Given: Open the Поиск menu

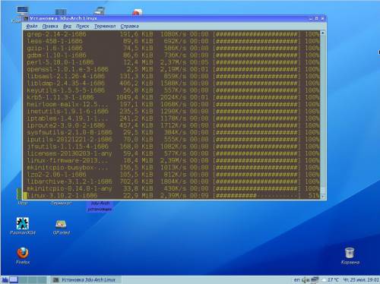Looking at the screenshot, I should click(83, 27).
